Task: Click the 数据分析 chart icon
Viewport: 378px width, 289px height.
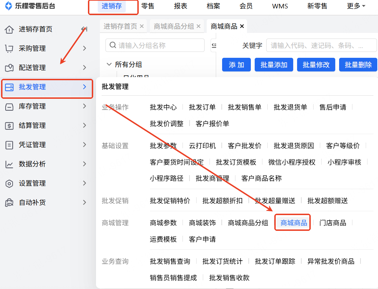Action: (x=9, y=164)
